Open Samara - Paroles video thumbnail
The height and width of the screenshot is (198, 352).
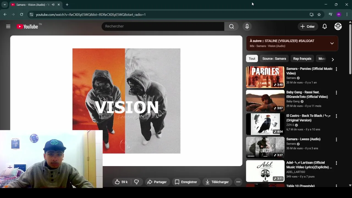click(x=265, y=77)
